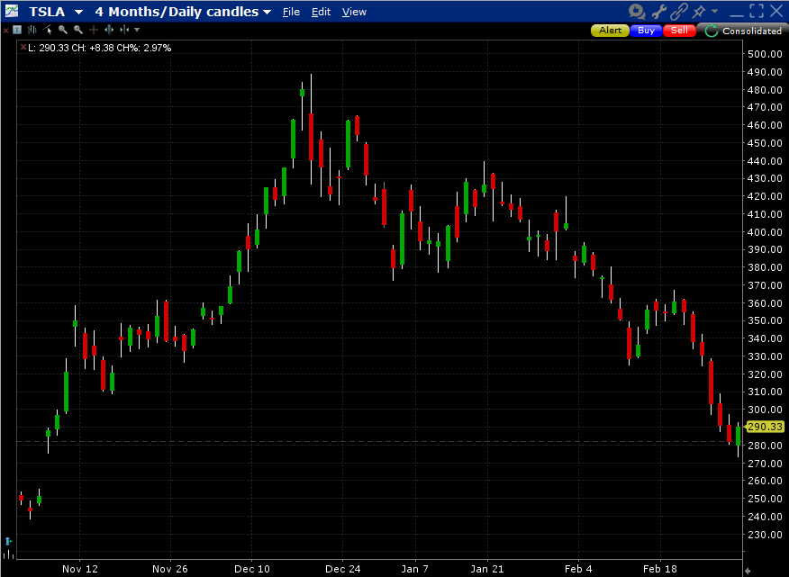Click the zoom in magnifier icon
This screenshot has height=577, width=789.
pyautogui.click(x=63, y=30)
